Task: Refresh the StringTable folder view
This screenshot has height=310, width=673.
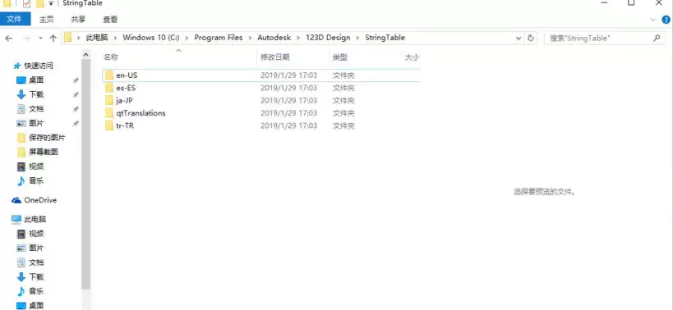Action: point(531,38)
